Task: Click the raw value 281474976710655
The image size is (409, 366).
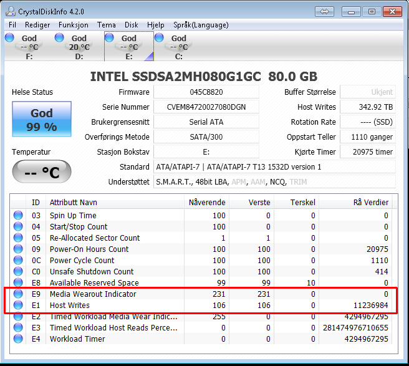Action: (355, 327)
